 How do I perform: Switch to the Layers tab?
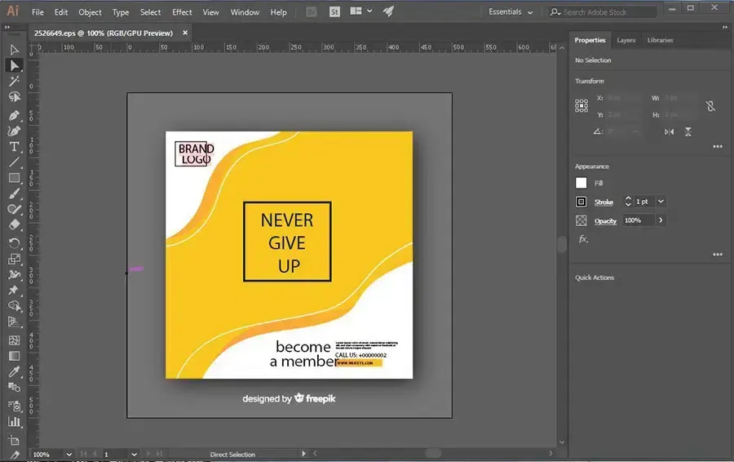tap(626, 40)
